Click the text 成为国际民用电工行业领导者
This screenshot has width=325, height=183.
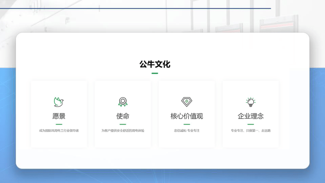[x=59, y=130]
